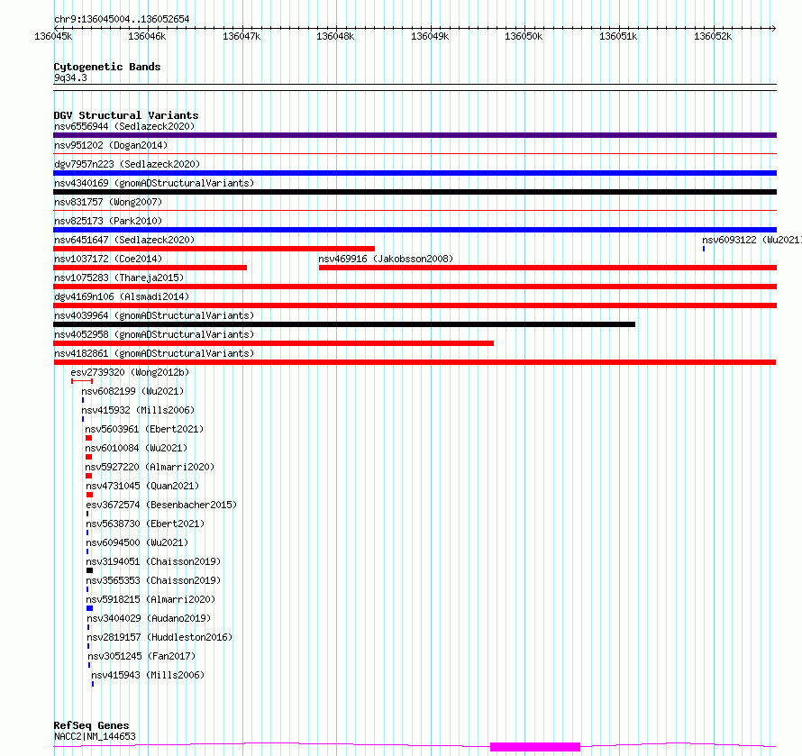Screen dimensions: 802x756
Task: Open the nsv1075283 (Thareja2015) label
Action: 119,278
